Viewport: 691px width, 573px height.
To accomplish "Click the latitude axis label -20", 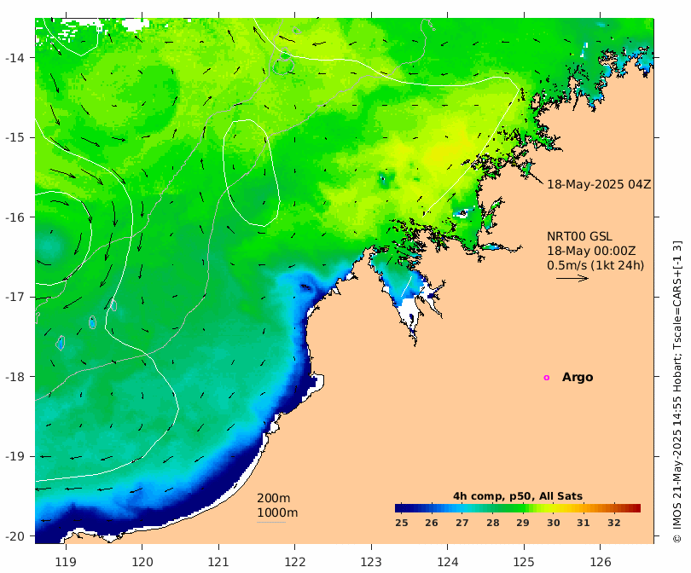I will click(x=15, y=536).
